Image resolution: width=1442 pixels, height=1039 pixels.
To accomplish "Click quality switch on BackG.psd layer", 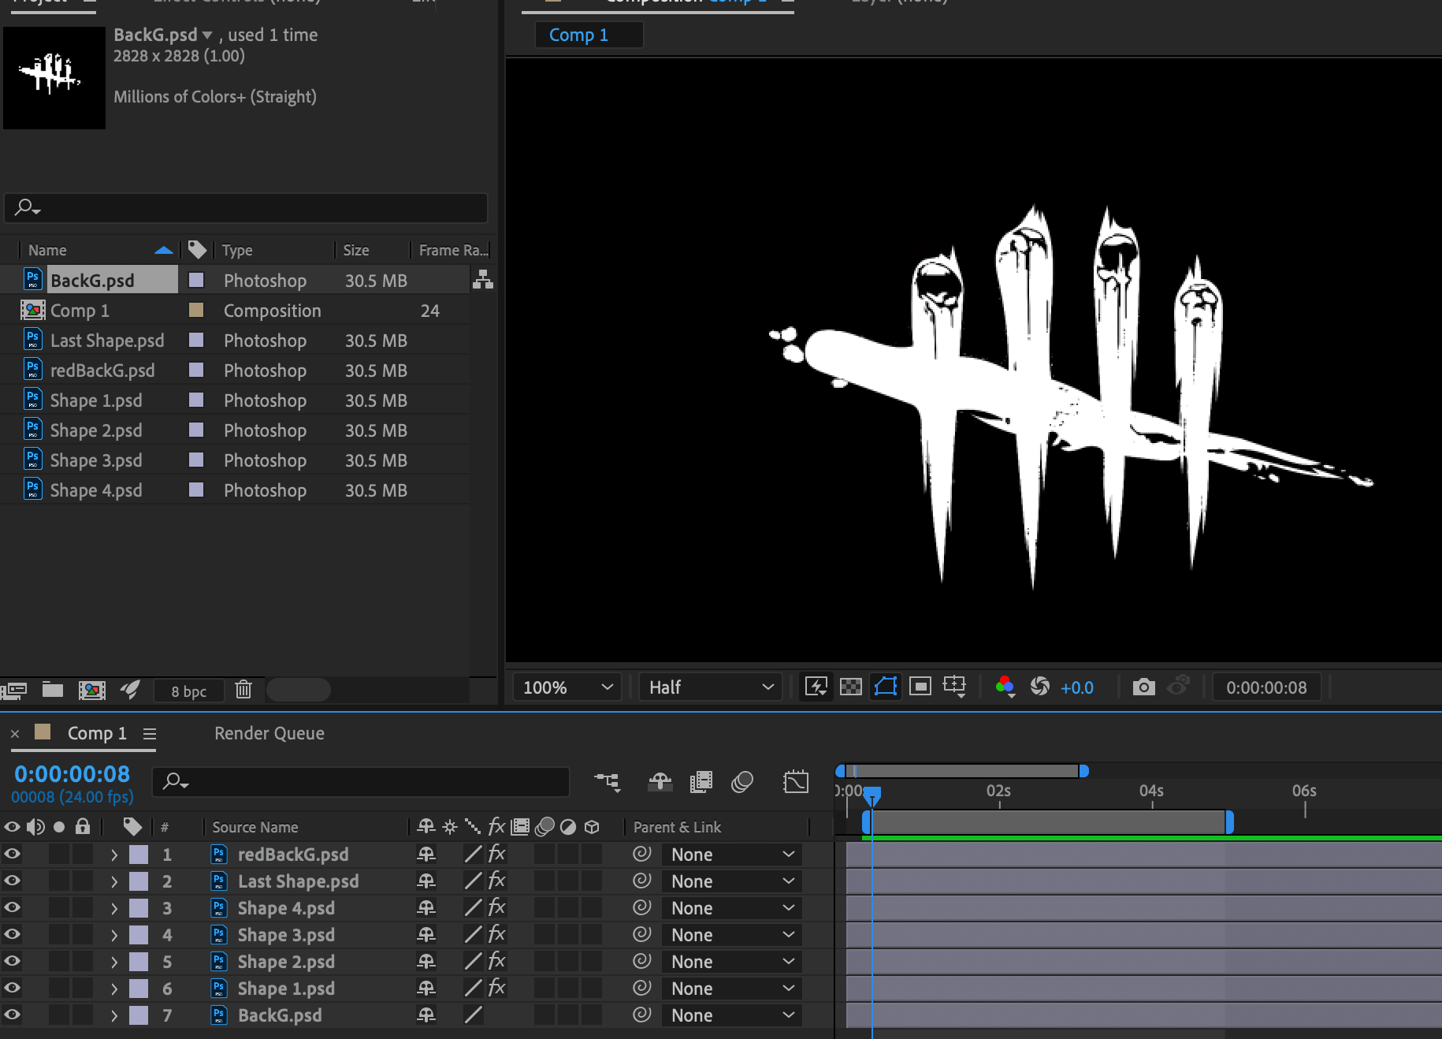I will (473, 1015).
